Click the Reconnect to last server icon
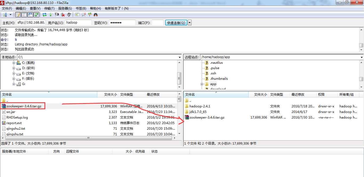Viewport: 364px width, 177px height. pyautogui.click(x=69, y=15)
